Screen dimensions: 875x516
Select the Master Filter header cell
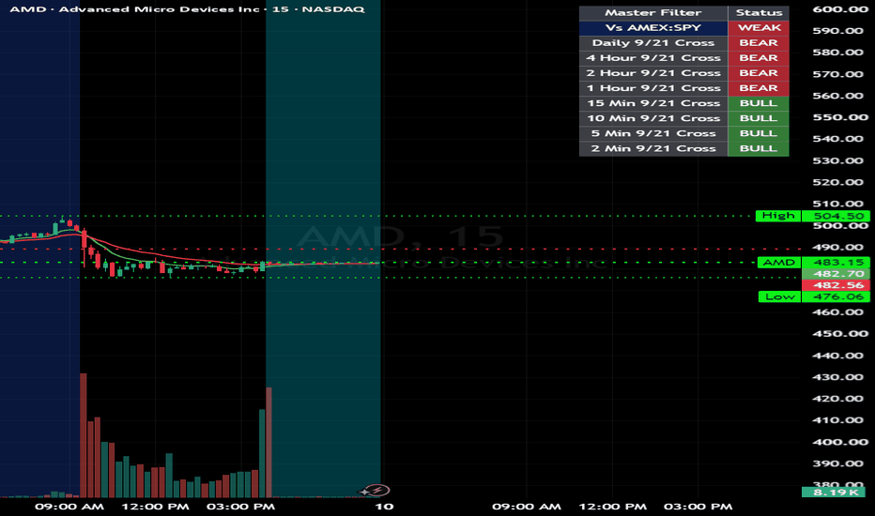pyautogui.click(x=653, y=13)
